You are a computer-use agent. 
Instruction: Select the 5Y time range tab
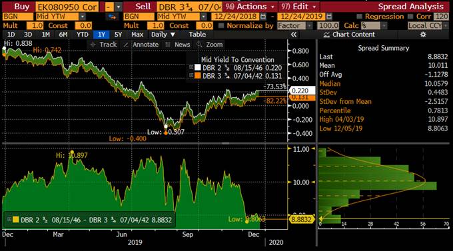pos(118,35)
